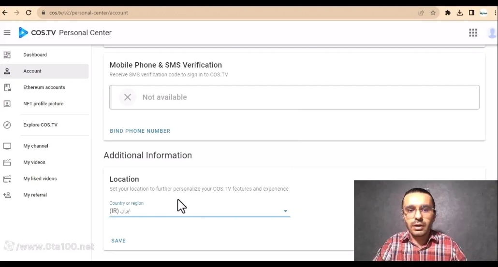The image size is (498, 267).
Task: Click the Explore COS.TV compass icon
Action: [x=7, y=125]
